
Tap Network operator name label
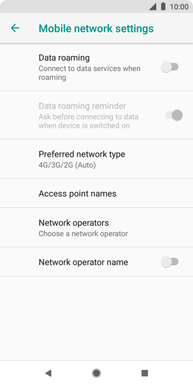pos(83,262)
